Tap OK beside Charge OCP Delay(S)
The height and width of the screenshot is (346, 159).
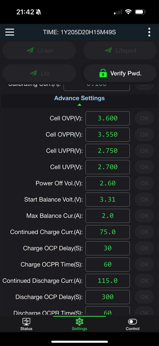click(x=145, y=248)
